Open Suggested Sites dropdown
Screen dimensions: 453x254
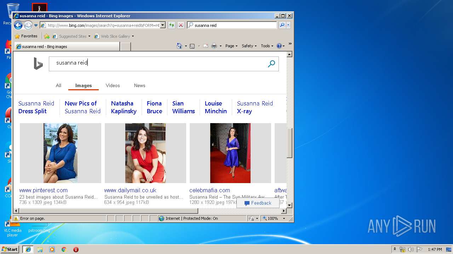71,36
